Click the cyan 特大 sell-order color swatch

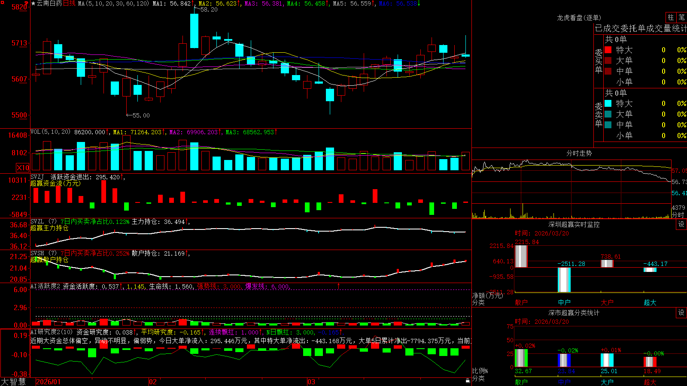tap(608, 103)
